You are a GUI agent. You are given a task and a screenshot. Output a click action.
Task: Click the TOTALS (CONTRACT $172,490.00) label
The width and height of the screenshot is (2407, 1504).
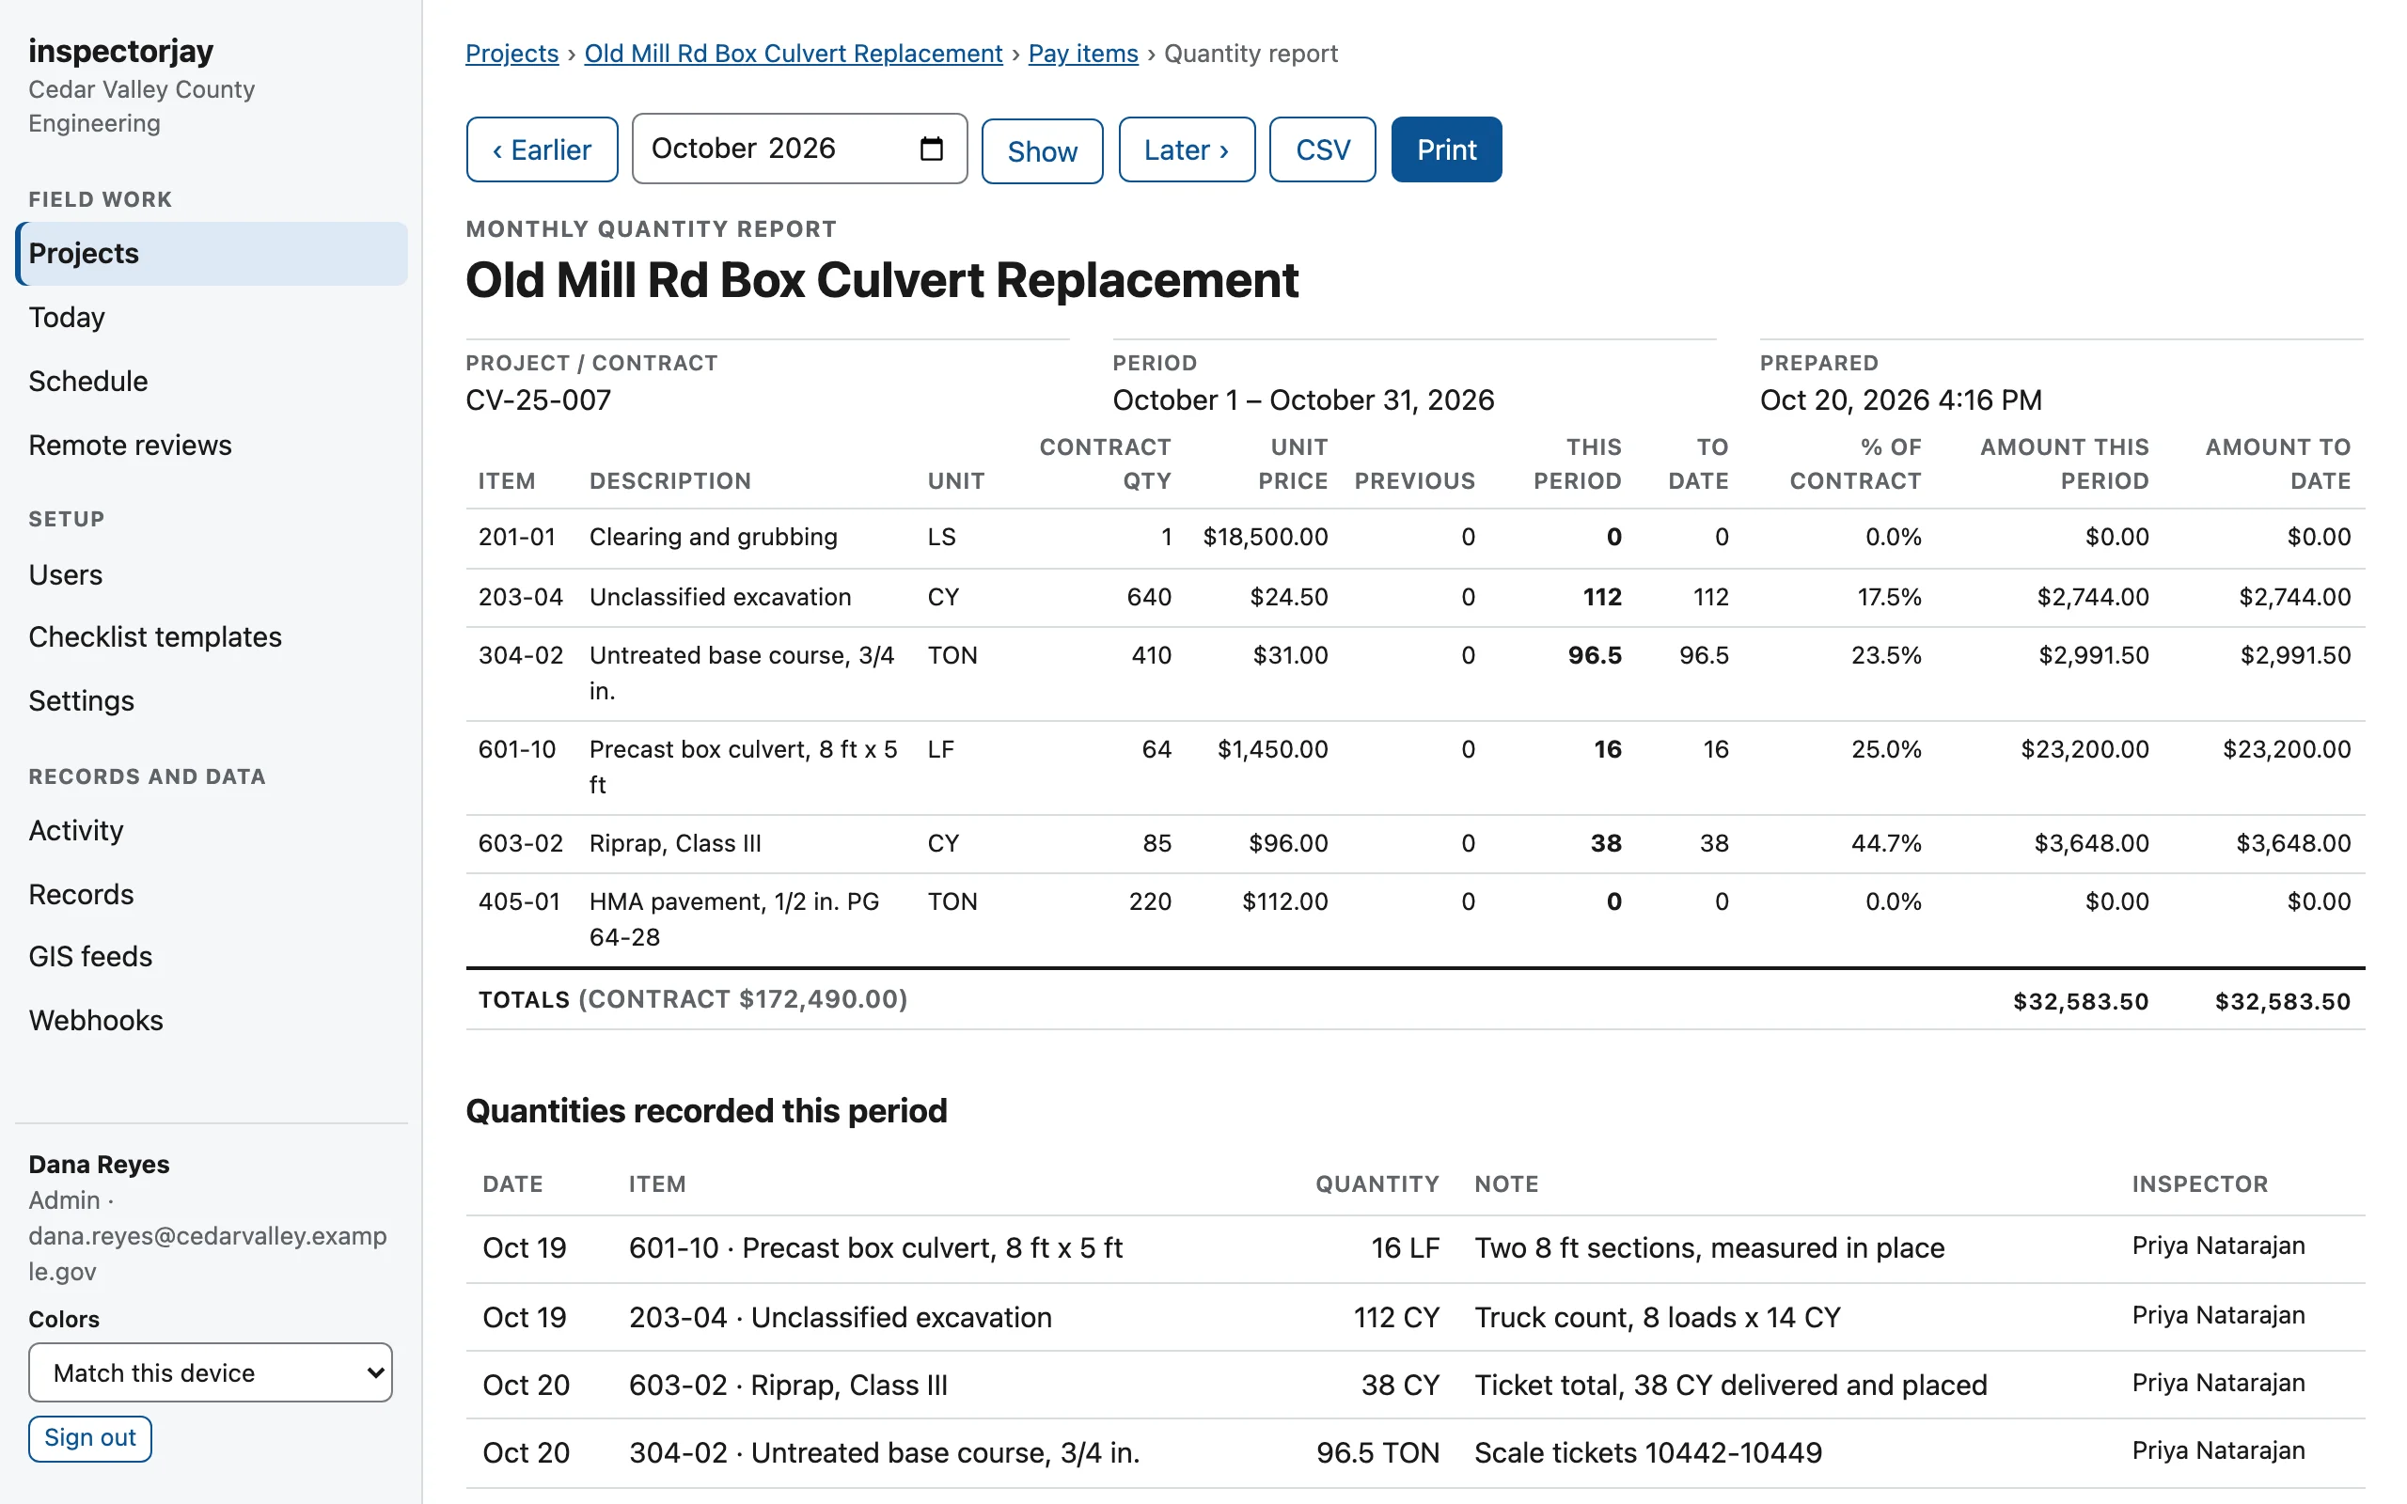693,999
